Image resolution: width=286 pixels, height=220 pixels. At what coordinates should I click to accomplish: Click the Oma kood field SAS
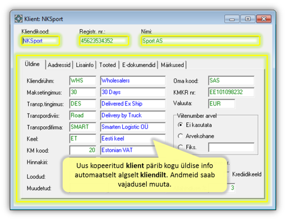coord(231,80)
